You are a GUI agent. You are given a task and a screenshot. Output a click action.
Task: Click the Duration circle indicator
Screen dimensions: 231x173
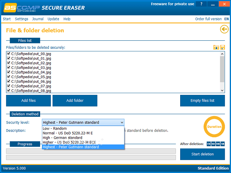214,126
